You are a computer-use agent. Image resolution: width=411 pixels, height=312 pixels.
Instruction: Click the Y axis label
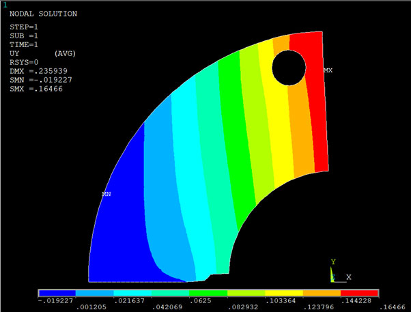coord(333,261)
